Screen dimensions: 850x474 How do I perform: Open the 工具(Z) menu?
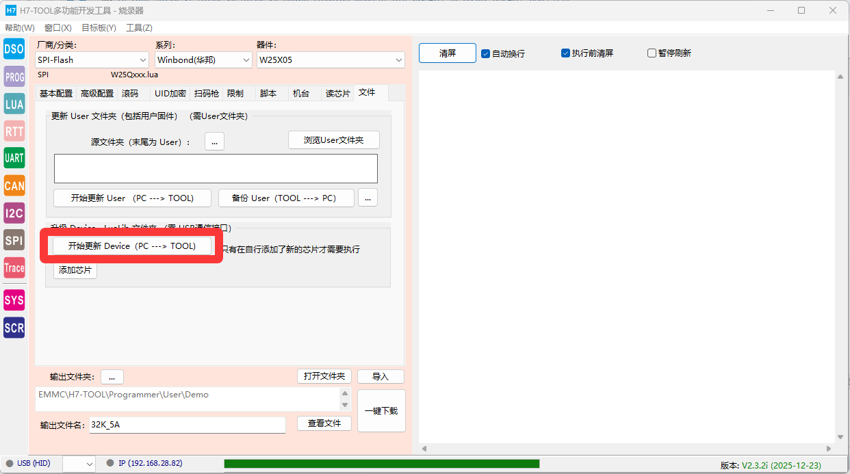(x=139, y=28)
